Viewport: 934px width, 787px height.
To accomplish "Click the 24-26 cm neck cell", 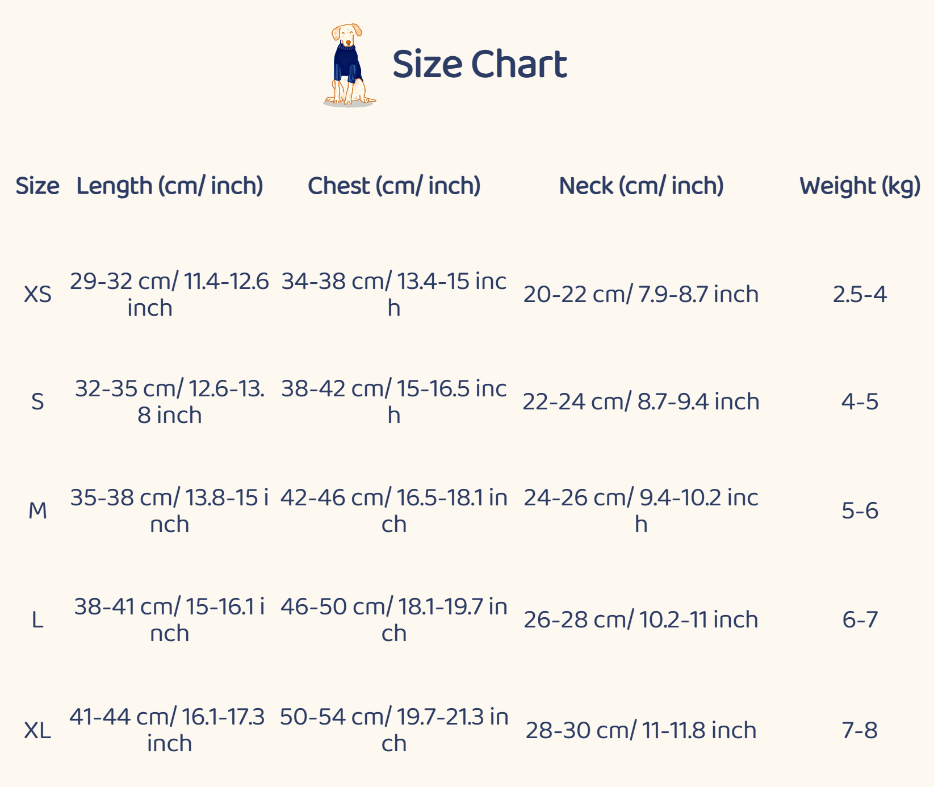I will tap(641, 510).
